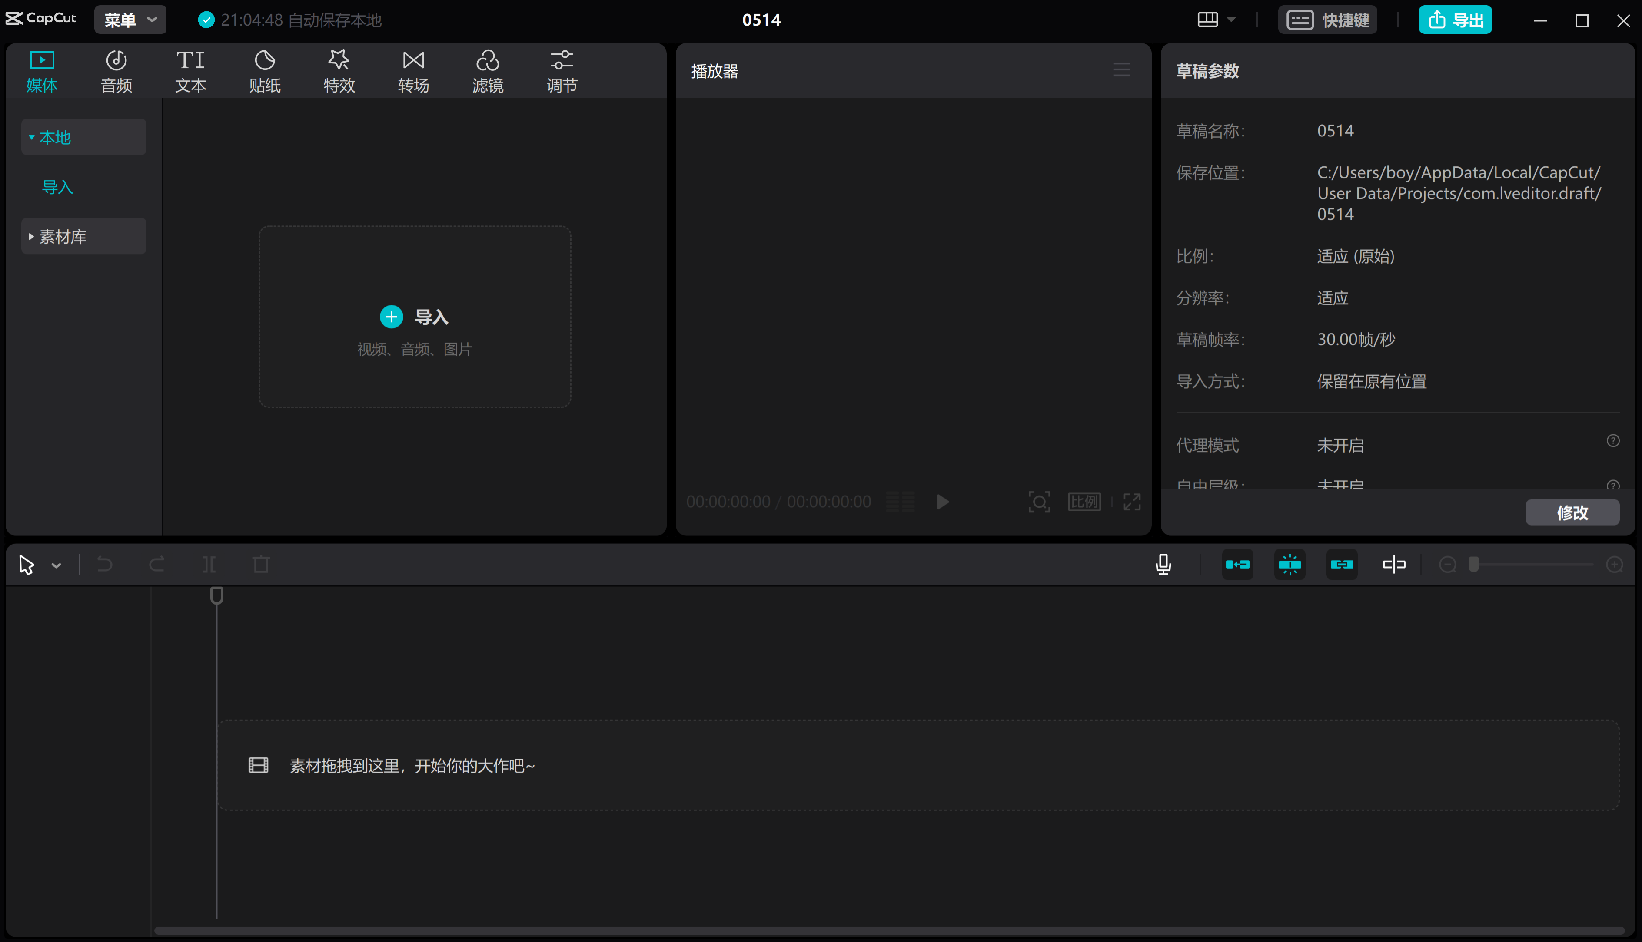Open the 转场 transitions tab
1642x942 pixels.
[413, 70]
